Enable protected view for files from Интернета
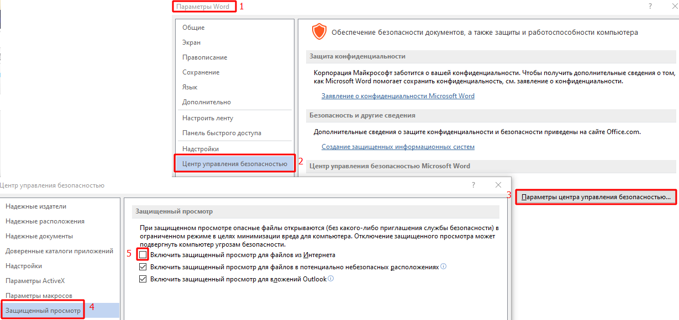The width and height of the screenshot is (679, 320). click(x=143, y=255)
